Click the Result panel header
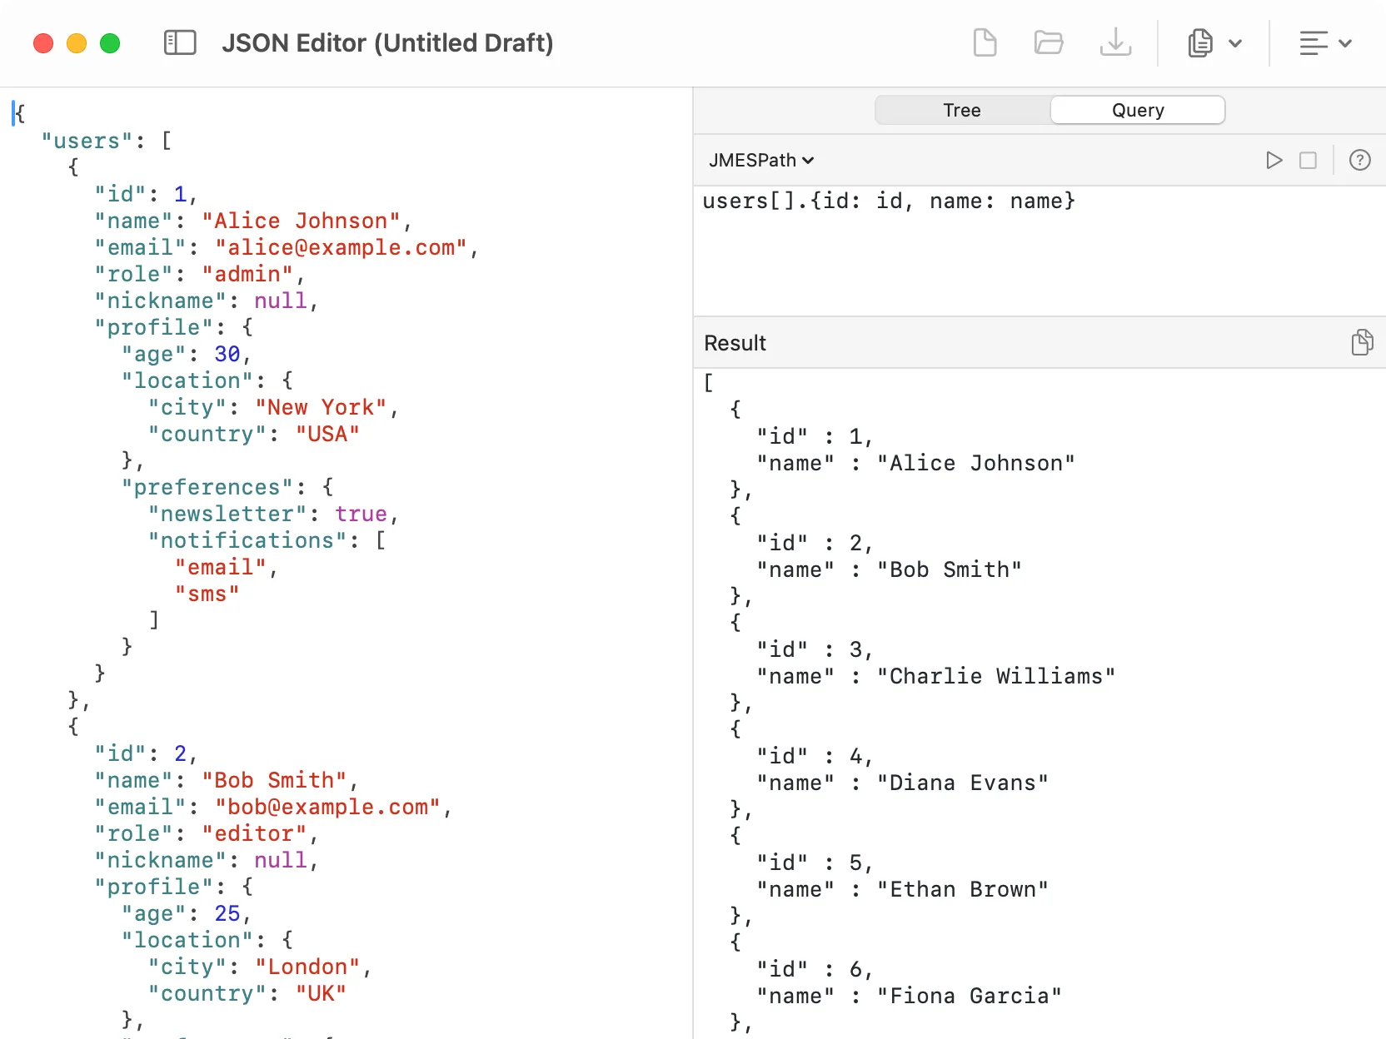Viewport: 1386px width, 1039px height. click(734, 342)
